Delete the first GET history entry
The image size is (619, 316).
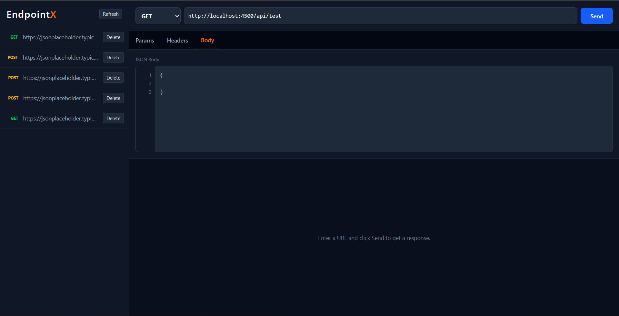(113, 37)
